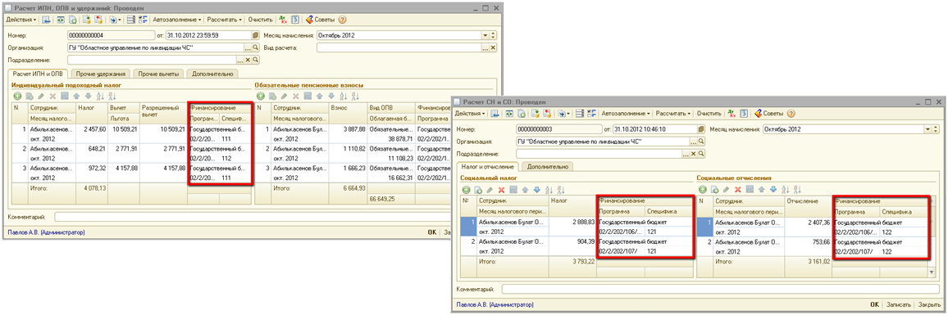The image size is (948, 315).
Task: Clear Подразделение field in right window
Action: coord(694,154)
